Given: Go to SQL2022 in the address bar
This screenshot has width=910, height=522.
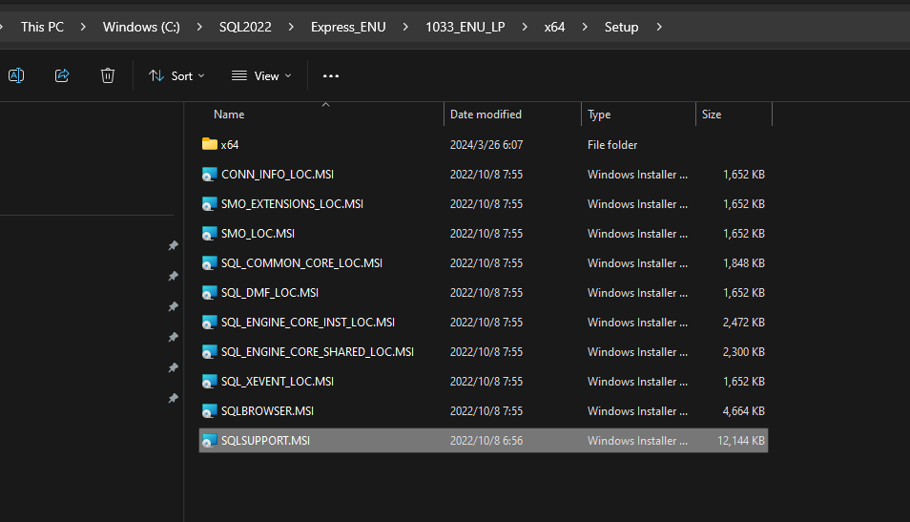Looking at the screenshot, I should [245, 27].
